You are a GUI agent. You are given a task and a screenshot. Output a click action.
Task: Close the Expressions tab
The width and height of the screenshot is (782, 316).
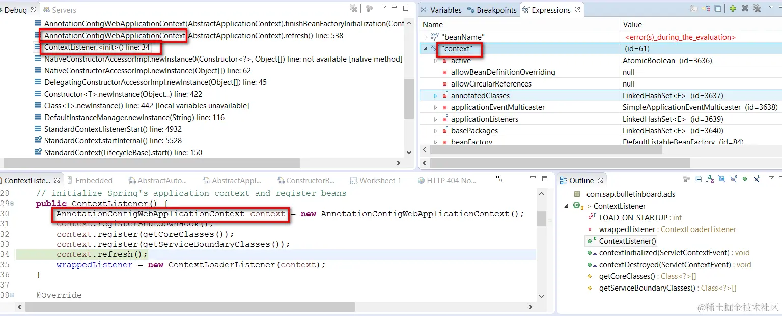coord(577,10)
